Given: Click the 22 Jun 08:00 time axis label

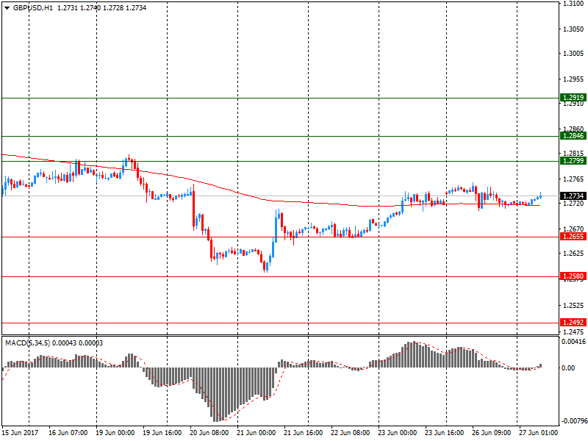Looking at the screenshot, I should pos(351,433).
